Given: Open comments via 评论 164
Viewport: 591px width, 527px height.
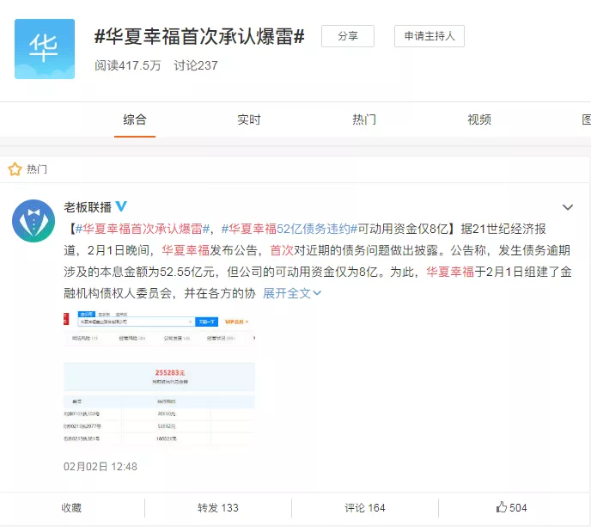Looking at the screenshot, I should (364, 508).
